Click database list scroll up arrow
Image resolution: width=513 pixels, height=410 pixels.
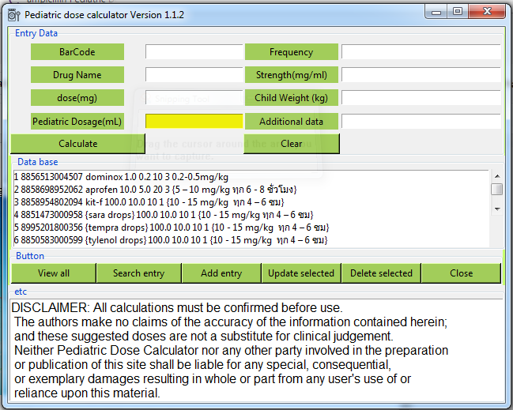[x=497, y=176]
